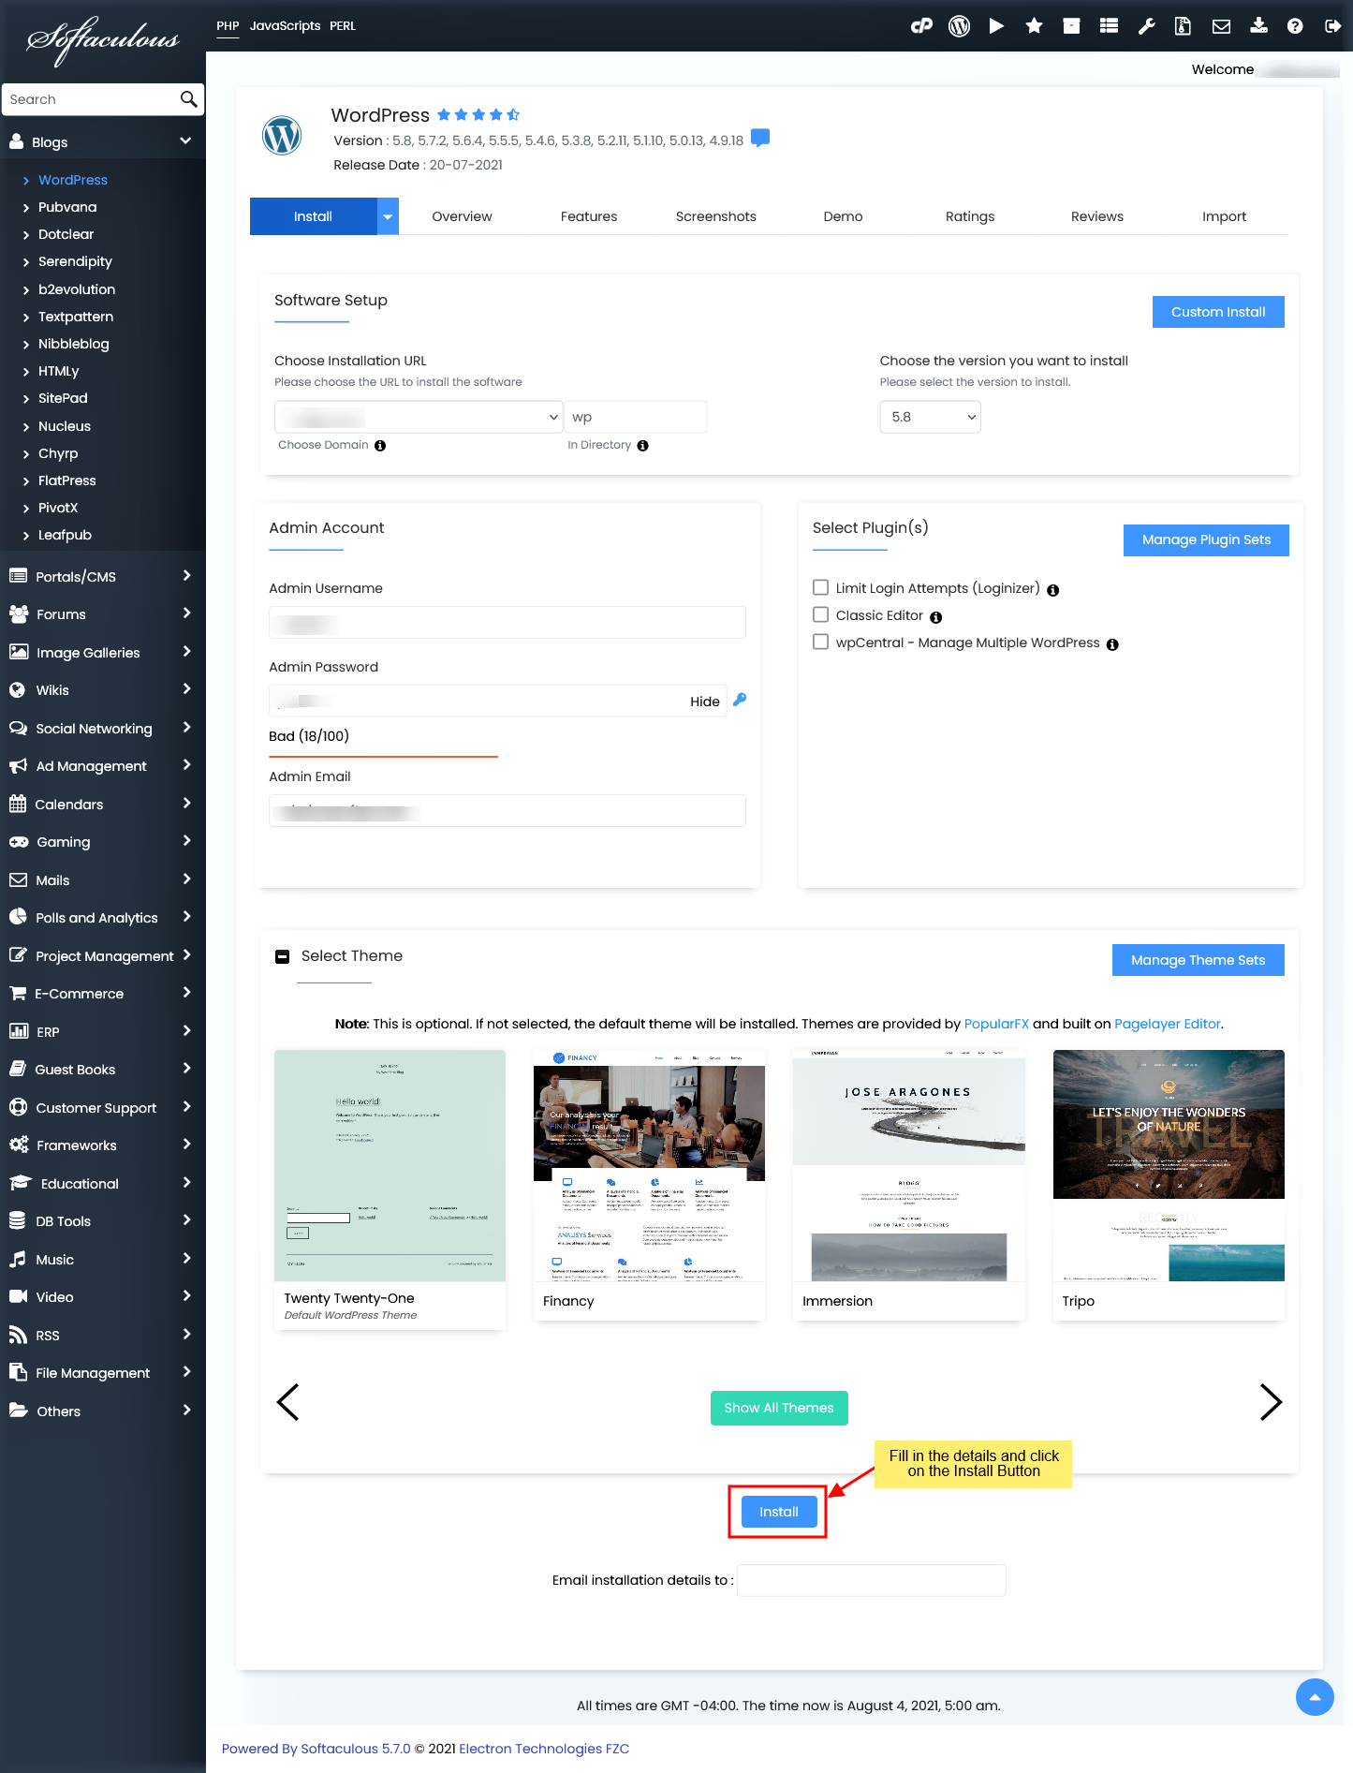
Task: Open backups zip file icon
Action: coord(1183,26)
